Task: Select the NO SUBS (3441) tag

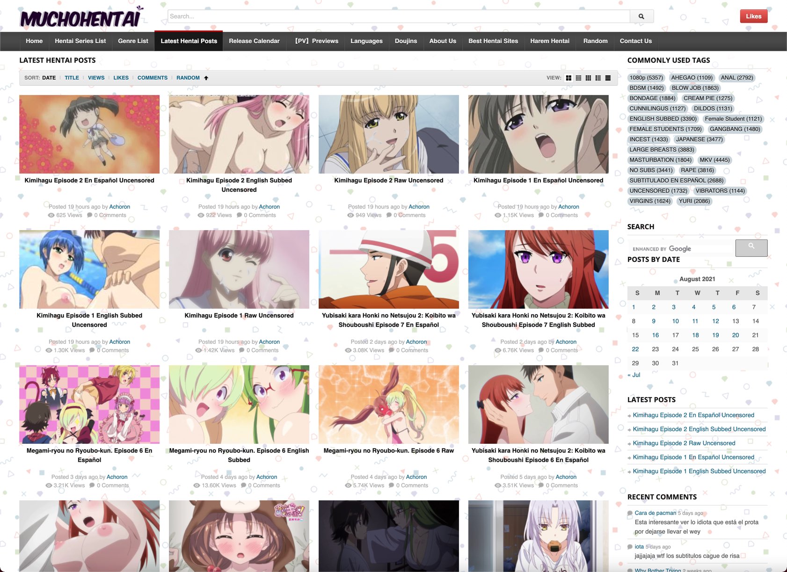Action: click(x=651, y=170)
